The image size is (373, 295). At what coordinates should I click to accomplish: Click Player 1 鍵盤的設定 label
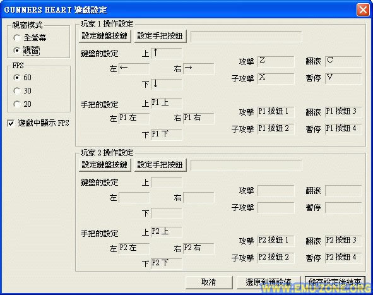click(x=99, y=54)
